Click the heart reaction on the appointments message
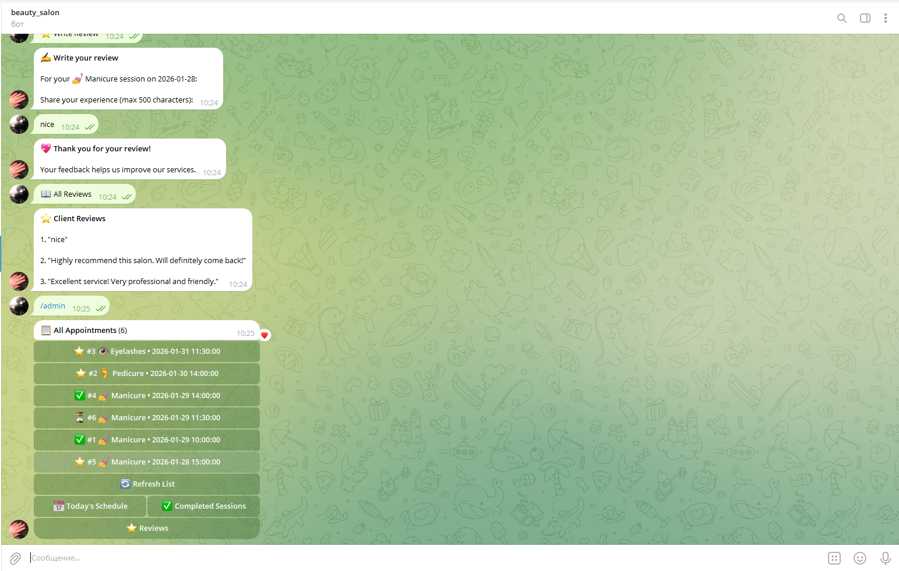 tap(265, 335)
